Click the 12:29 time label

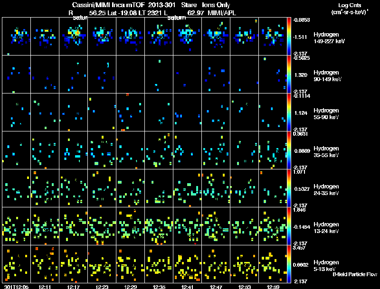coord(131,287)
